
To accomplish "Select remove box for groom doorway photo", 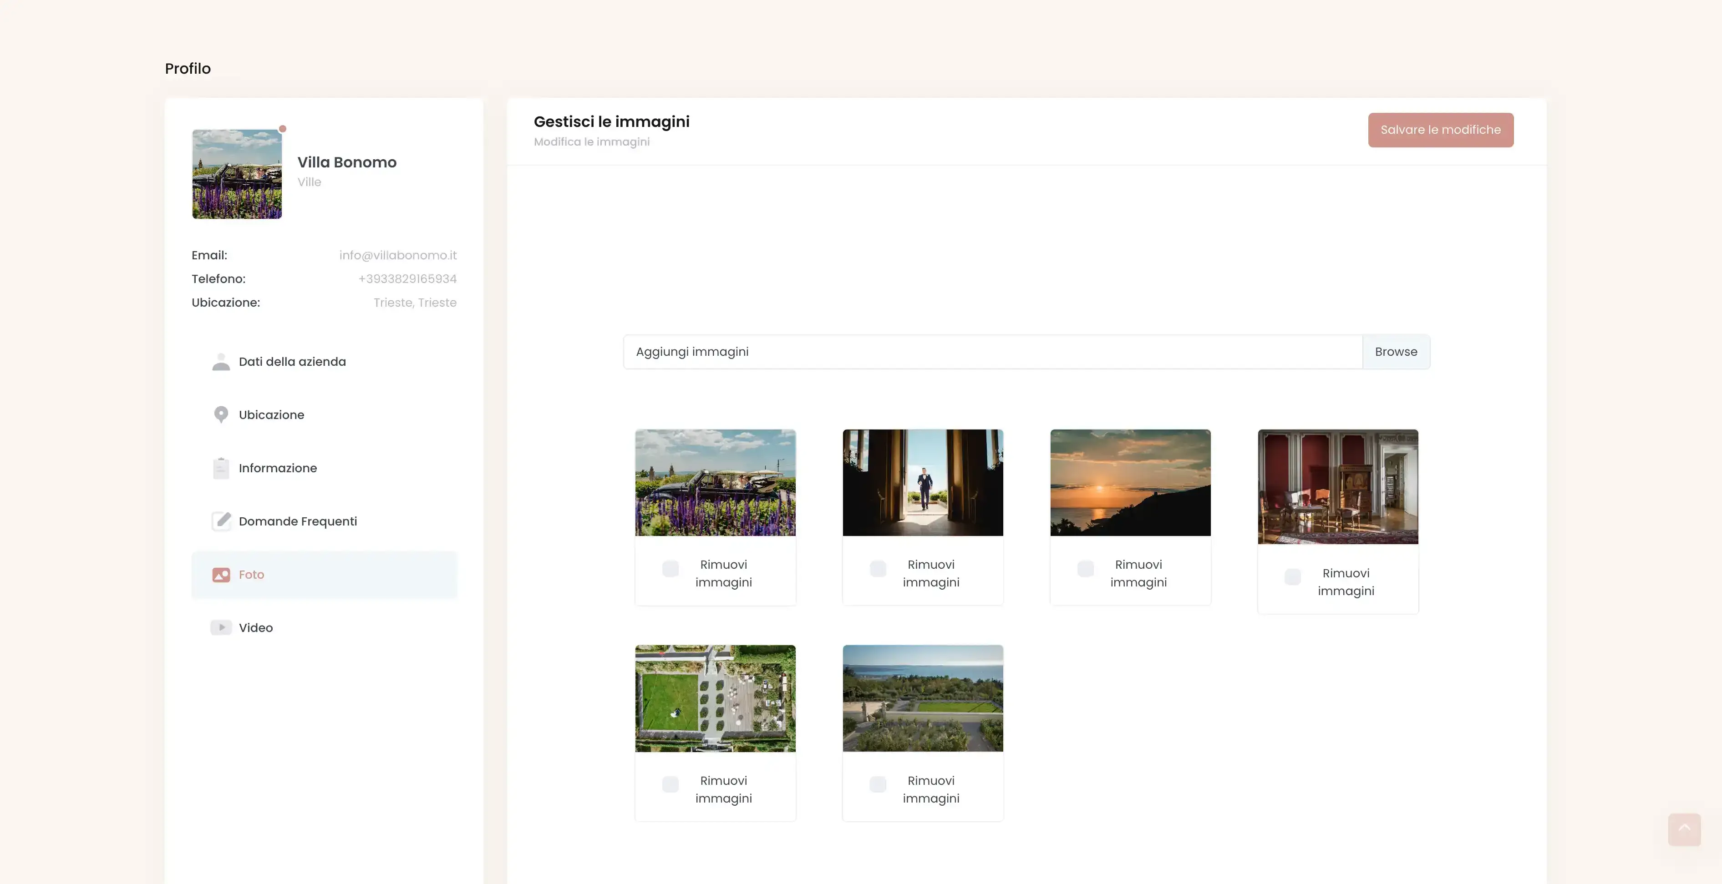I will (x=878, y=569).
